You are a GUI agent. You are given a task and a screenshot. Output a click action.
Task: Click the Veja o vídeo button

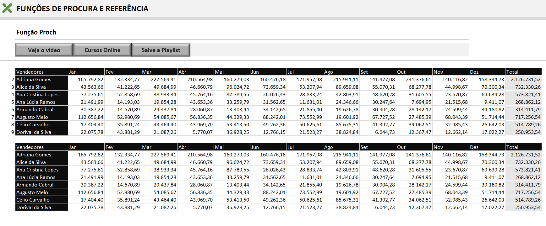pyautogui.click(x=44, y=50)
